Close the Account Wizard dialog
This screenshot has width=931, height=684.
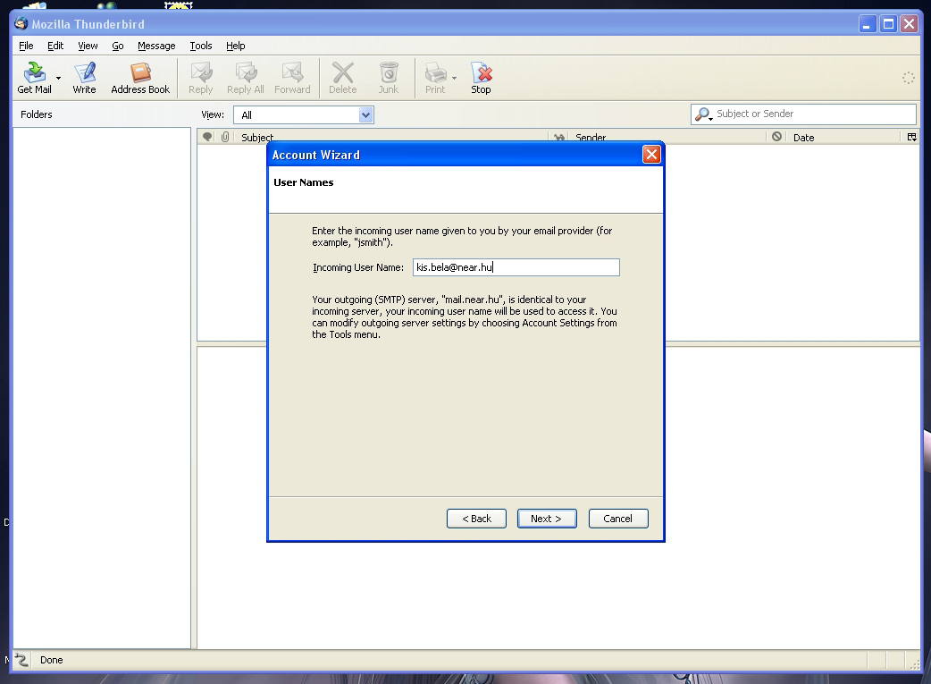pyautogui.click(x=651, y=155)
